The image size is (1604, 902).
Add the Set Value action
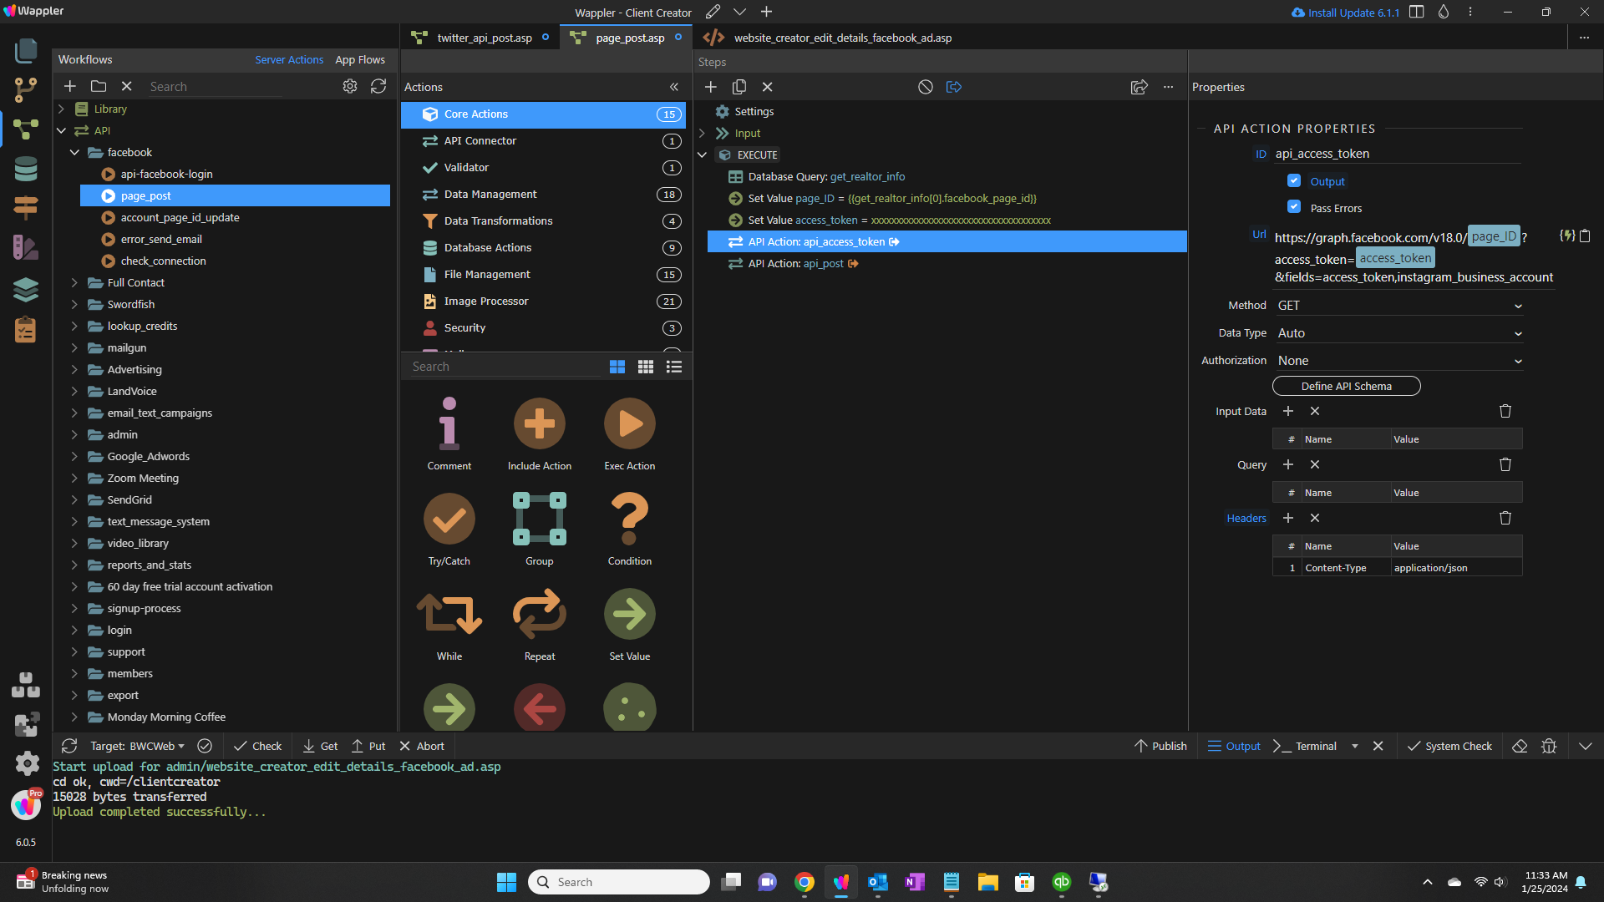[630, 624]
